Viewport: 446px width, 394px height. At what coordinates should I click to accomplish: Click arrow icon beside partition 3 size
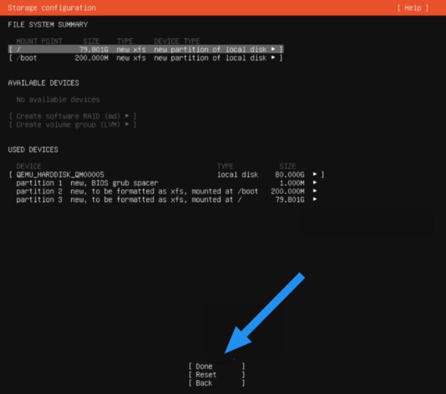(315, 200)
